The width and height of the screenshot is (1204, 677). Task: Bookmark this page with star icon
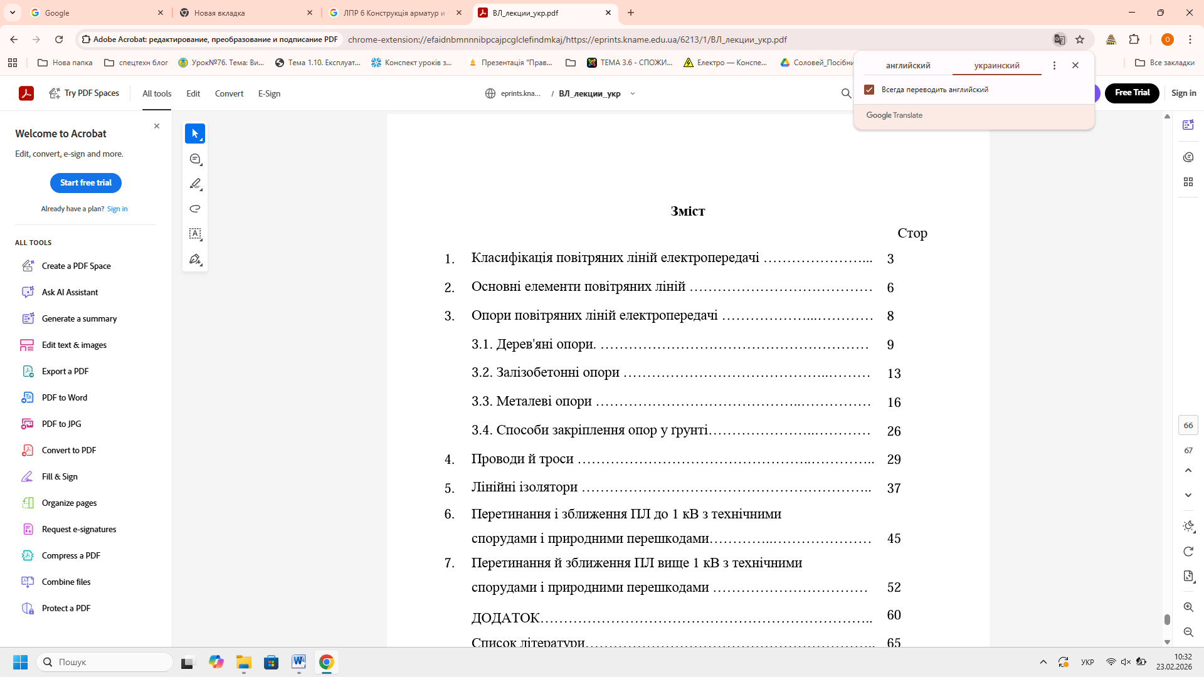pos(1080,39)
